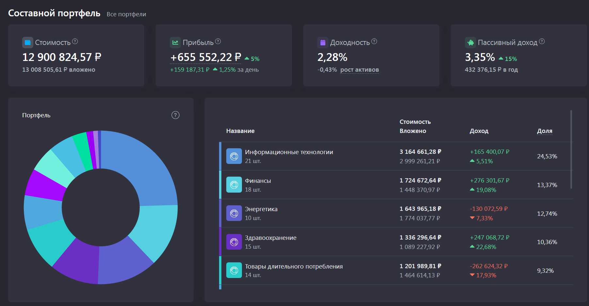Click the 3 164 661,28 ₽ value

click(x=421, y=152)
